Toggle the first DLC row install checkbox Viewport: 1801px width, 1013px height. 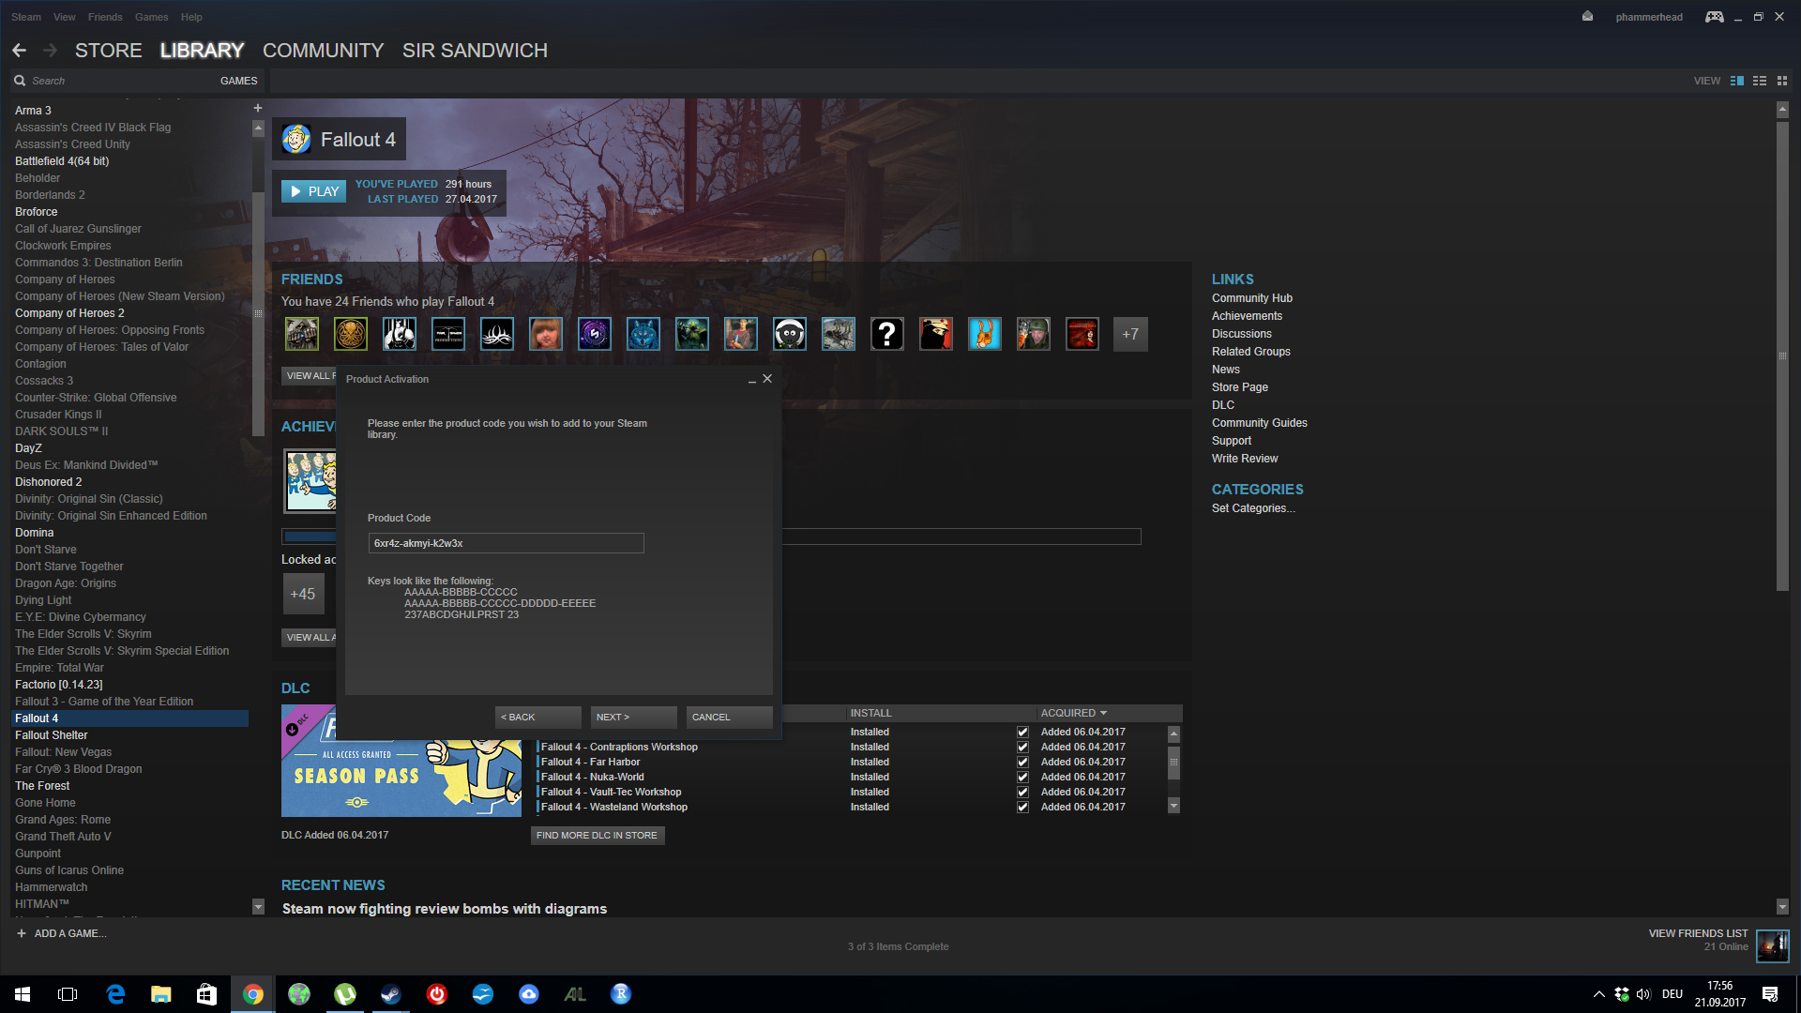[1022, 733]
